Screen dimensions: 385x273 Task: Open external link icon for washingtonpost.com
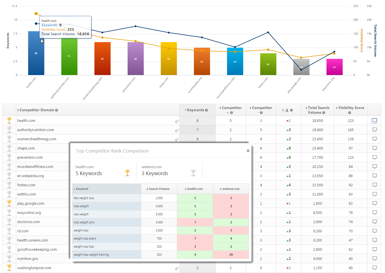pos(177,269)
